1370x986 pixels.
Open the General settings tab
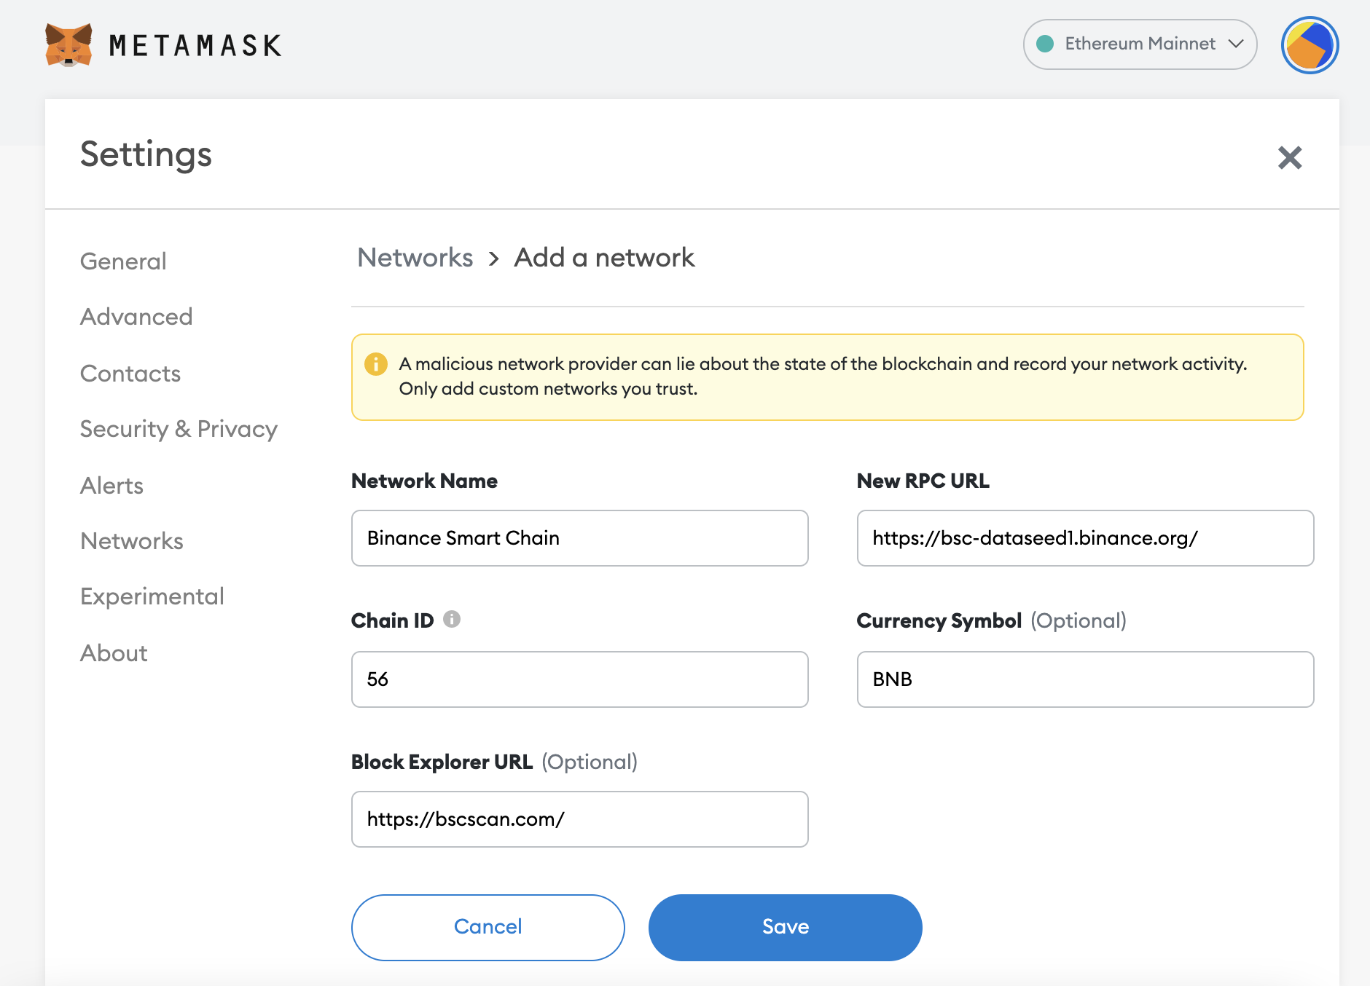(x=123, y=261)
